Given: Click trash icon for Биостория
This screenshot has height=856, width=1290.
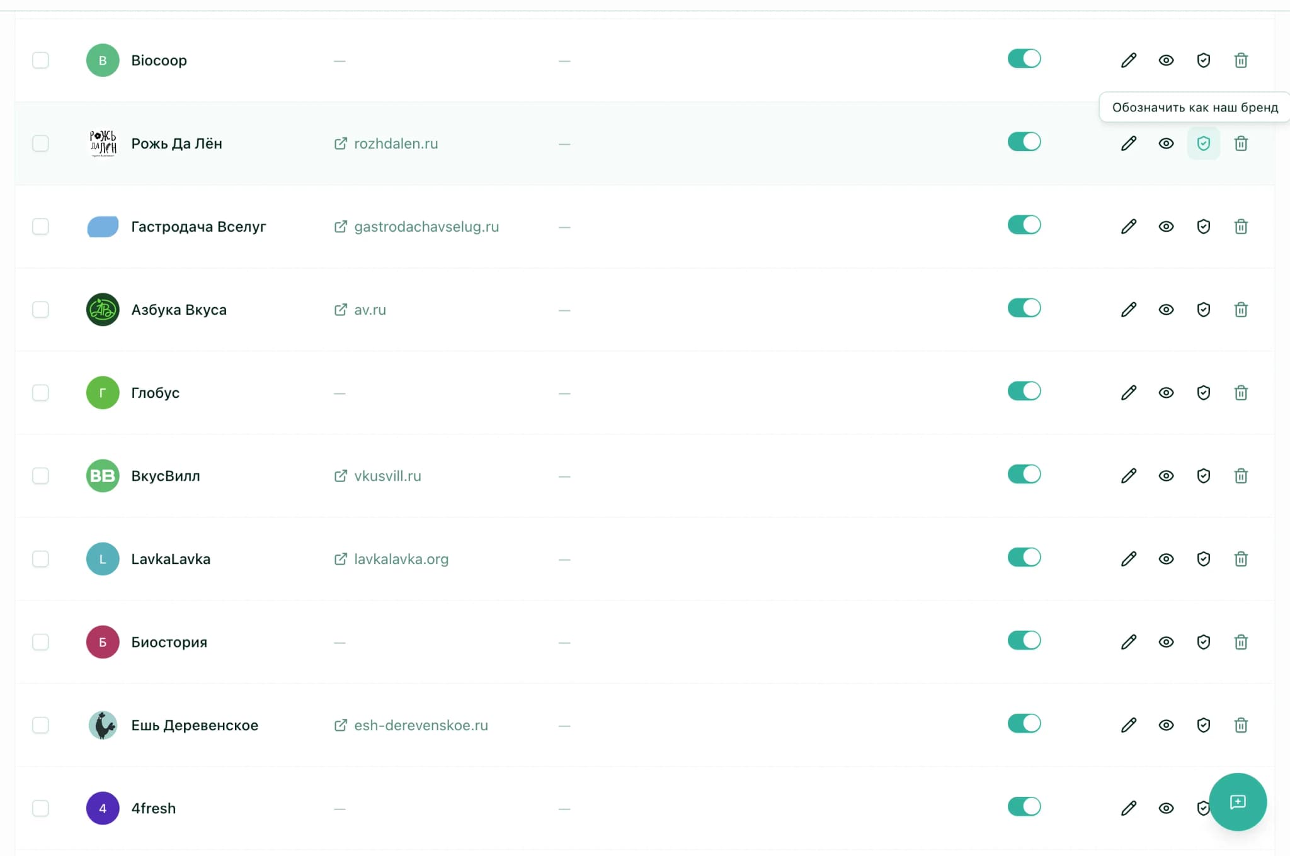Looking at the screenshot, I should (x=1241, y=642).
